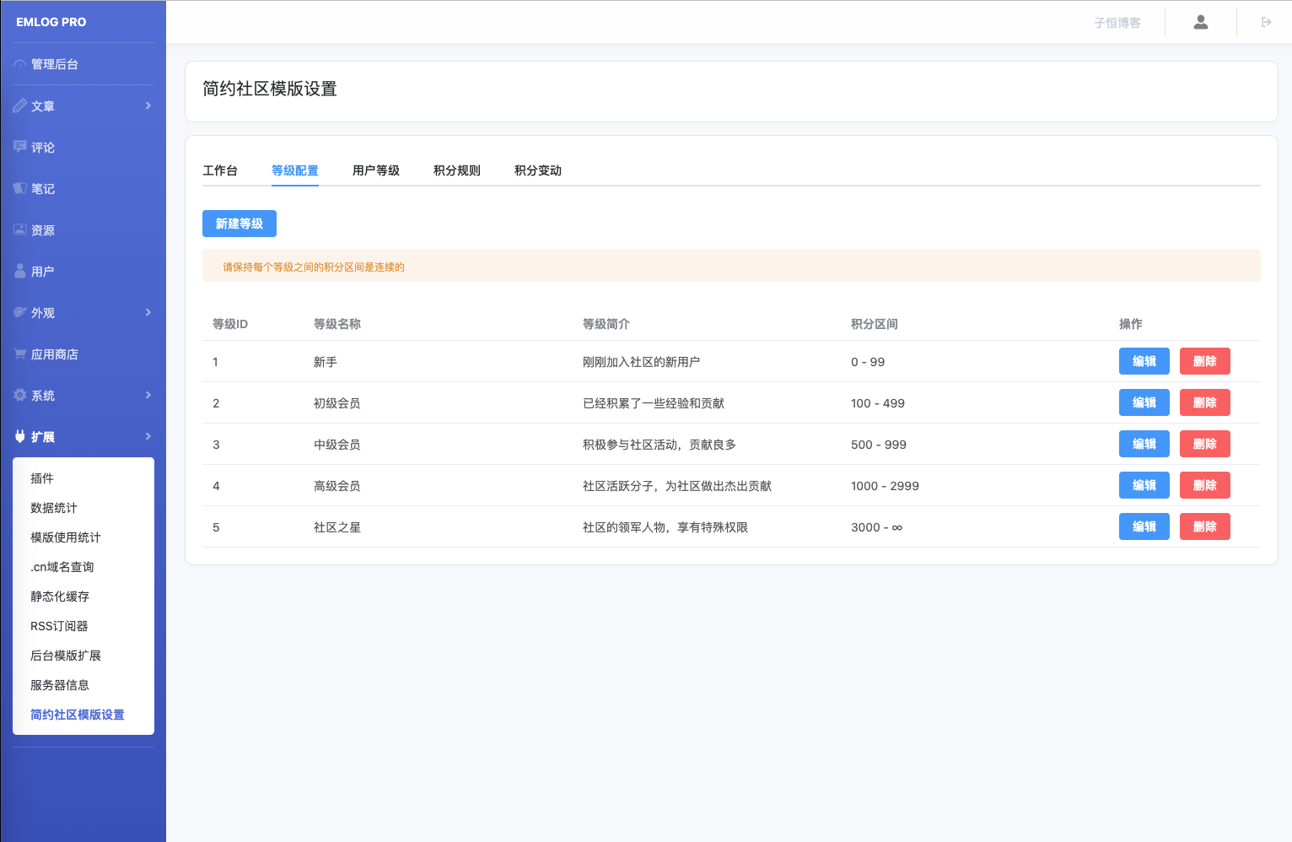1292x842 pixels.
Task: Expand the 文章 submenu chevron
Action: (148, 105)
